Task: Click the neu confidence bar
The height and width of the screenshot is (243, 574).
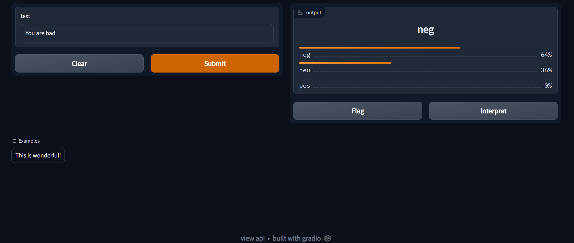Action: tap(345, 63)
